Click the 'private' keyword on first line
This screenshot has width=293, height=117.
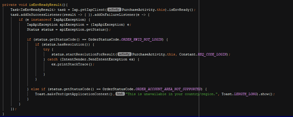coord(9,5)
